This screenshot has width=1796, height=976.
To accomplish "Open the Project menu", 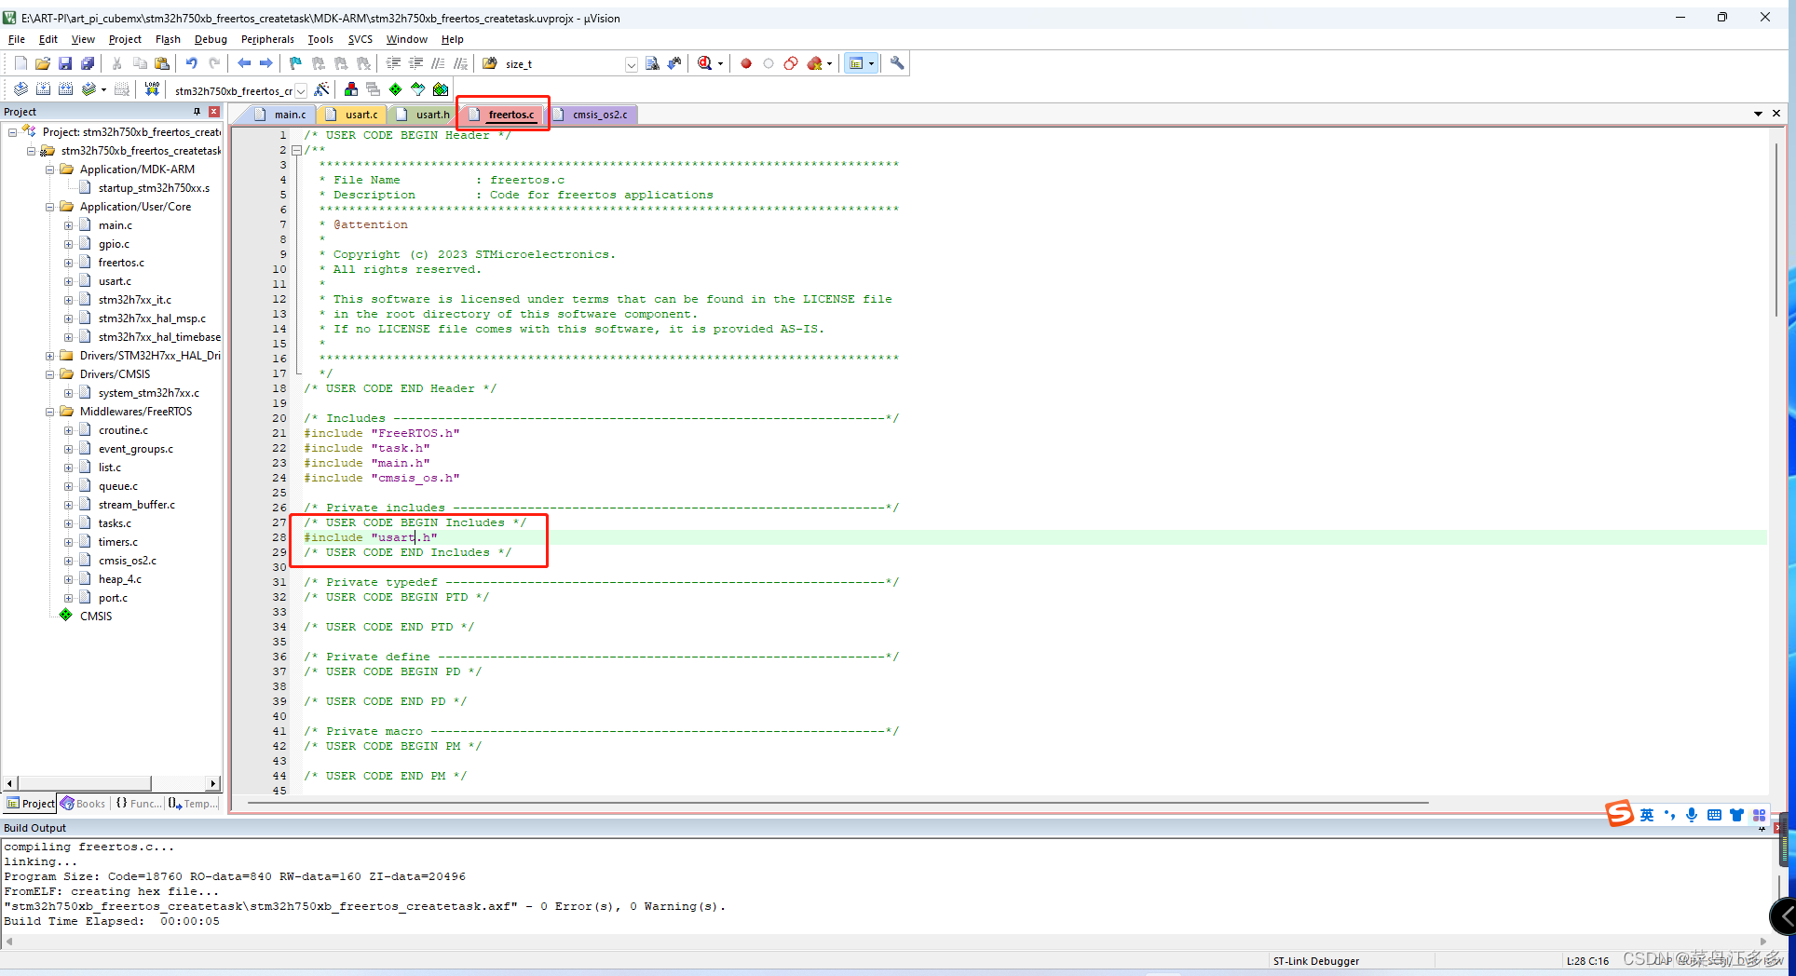I will (x=125, y=39).
